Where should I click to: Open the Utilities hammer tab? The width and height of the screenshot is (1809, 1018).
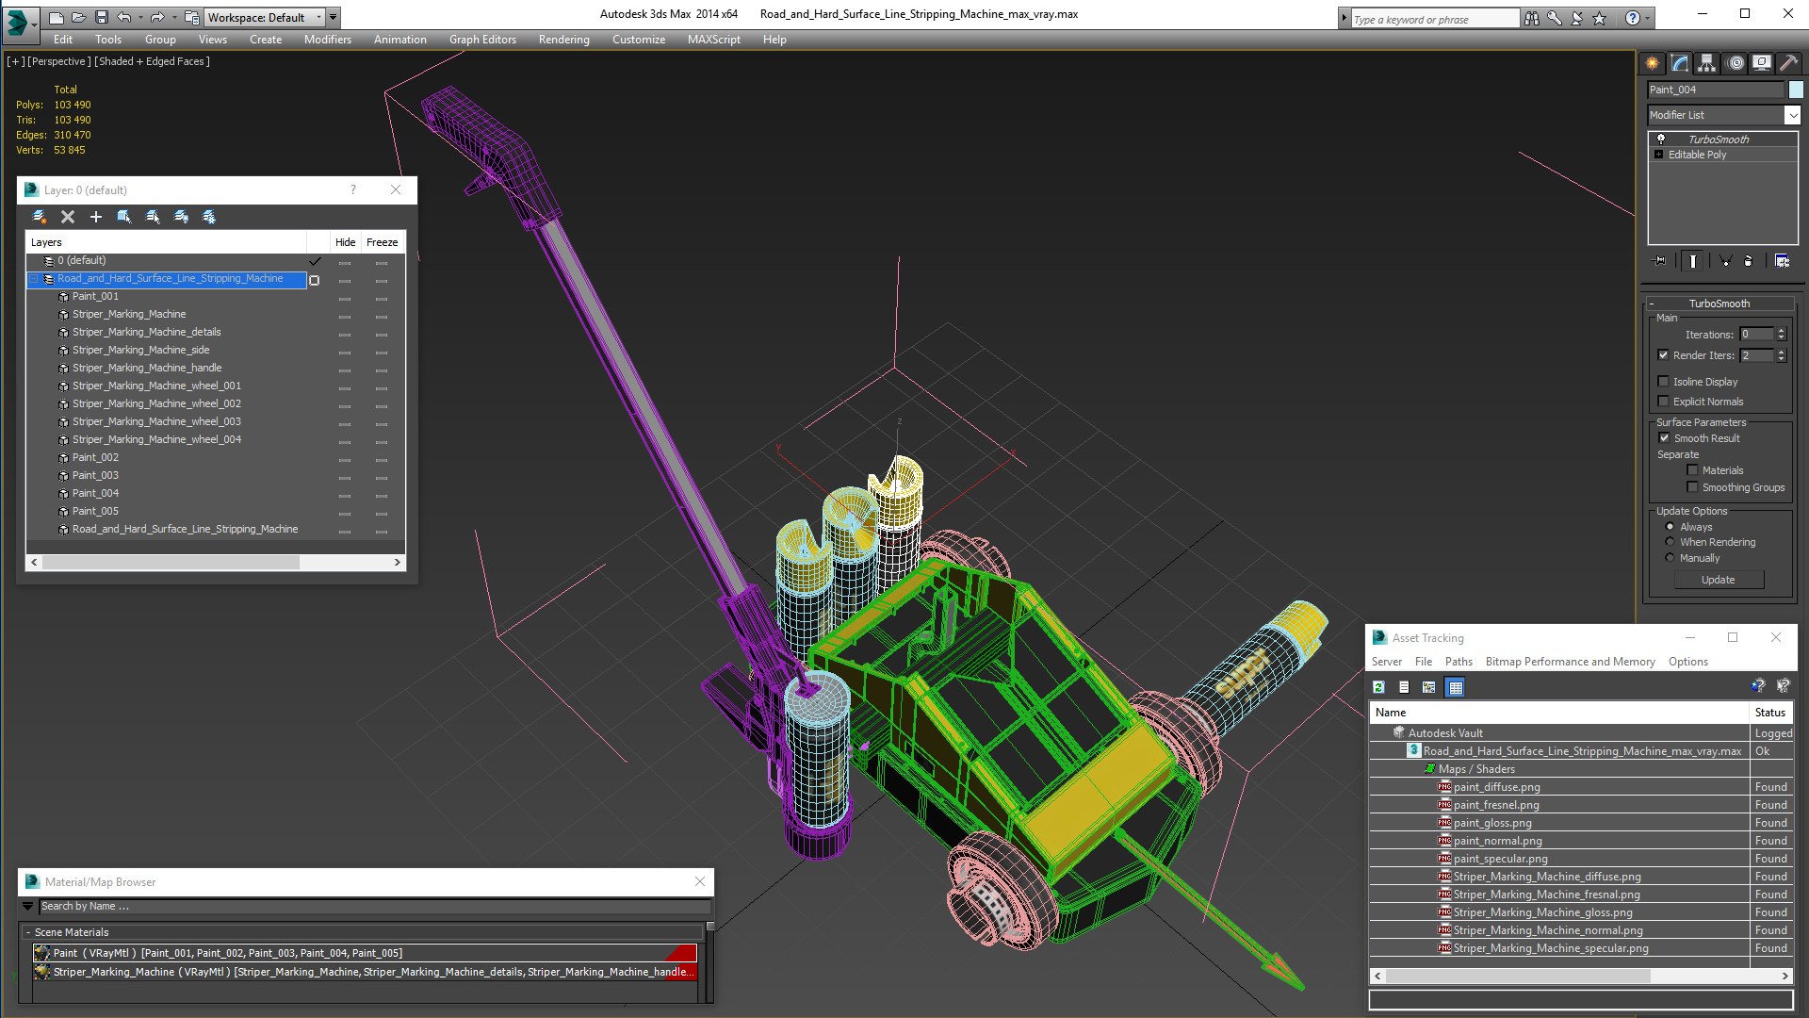pos(1788,63)
